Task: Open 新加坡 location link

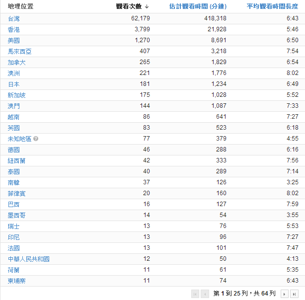Action: coord(16,95)
